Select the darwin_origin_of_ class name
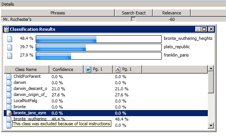The width and height of the screenshot is (226, 137). coord(30,94)
